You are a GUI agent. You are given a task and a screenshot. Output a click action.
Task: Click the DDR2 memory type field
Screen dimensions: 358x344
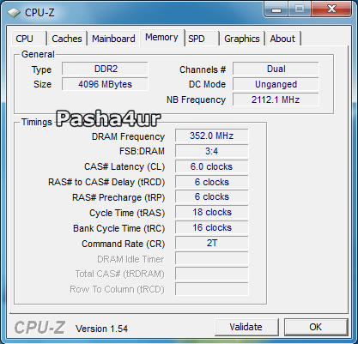coord(105,69)
